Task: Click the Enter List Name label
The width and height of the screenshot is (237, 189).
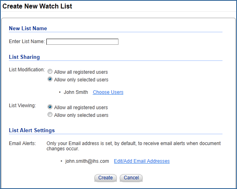Action: point(27,42)
